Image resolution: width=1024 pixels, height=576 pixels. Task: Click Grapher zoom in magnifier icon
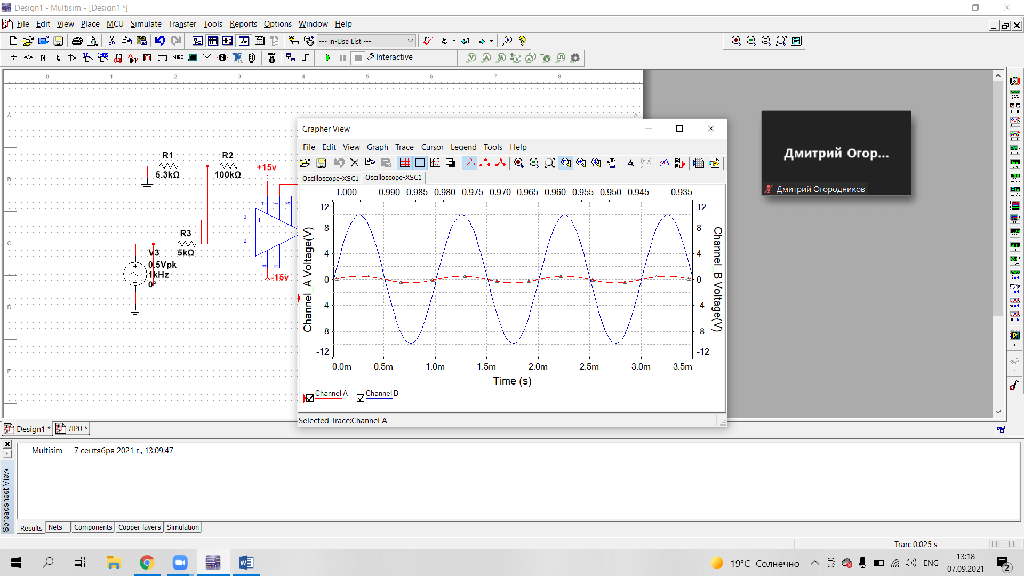tap(519, 163)
